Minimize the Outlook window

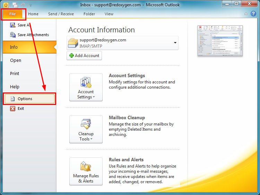pyautogui.click(x=227, y=4)
